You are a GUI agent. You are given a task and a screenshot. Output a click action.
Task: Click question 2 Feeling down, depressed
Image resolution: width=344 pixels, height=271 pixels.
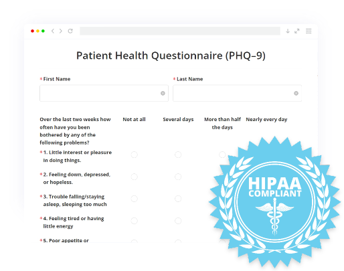77,178
